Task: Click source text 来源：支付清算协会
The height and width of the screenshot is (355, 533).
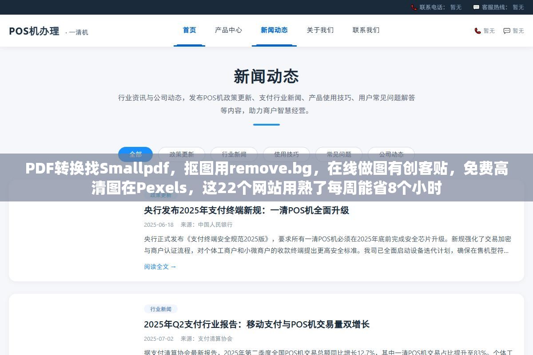Action: tap(207, 339)
